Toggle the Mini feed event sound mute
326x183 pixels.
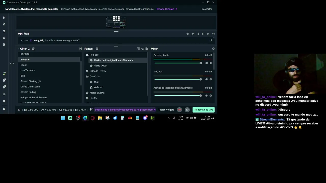click(208, 34)
